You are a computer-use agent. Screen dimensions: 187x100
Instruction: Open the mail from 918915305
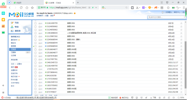coord(52,89)
